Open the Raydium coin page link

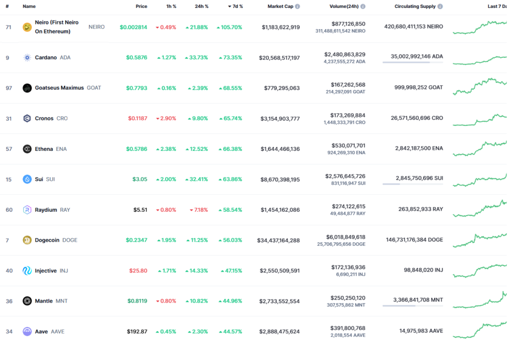coord(45,210)
